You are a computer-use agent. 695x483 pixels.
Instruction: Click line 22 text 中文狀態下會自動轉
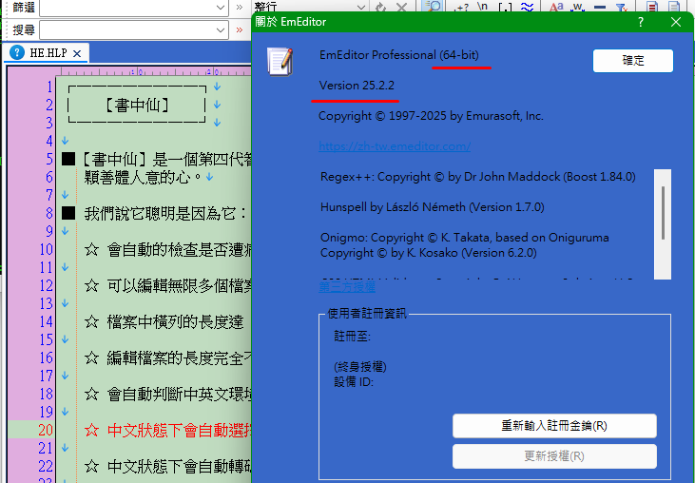[179, 467]
